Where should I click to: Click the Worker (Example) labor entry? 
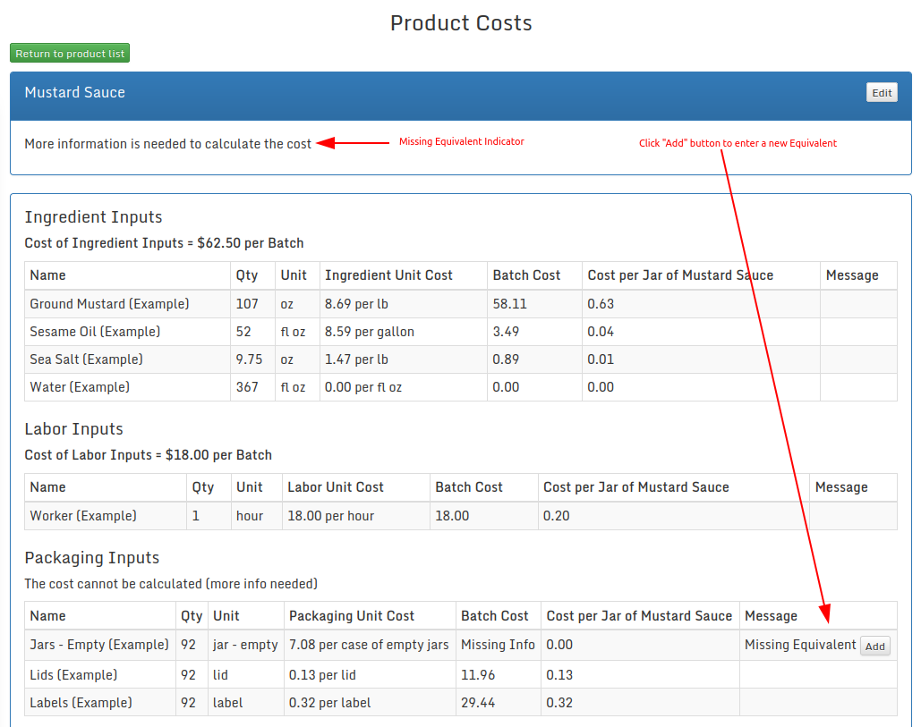(x=83, y=516)
